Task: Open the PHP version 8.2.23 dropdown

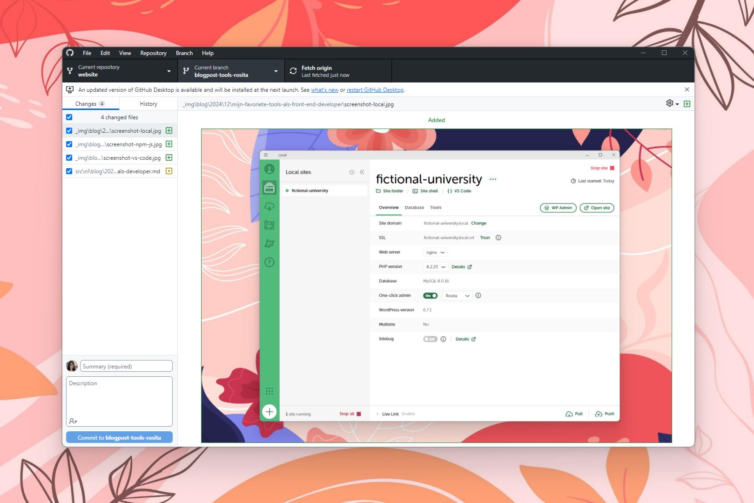Action: click(436, 266)
